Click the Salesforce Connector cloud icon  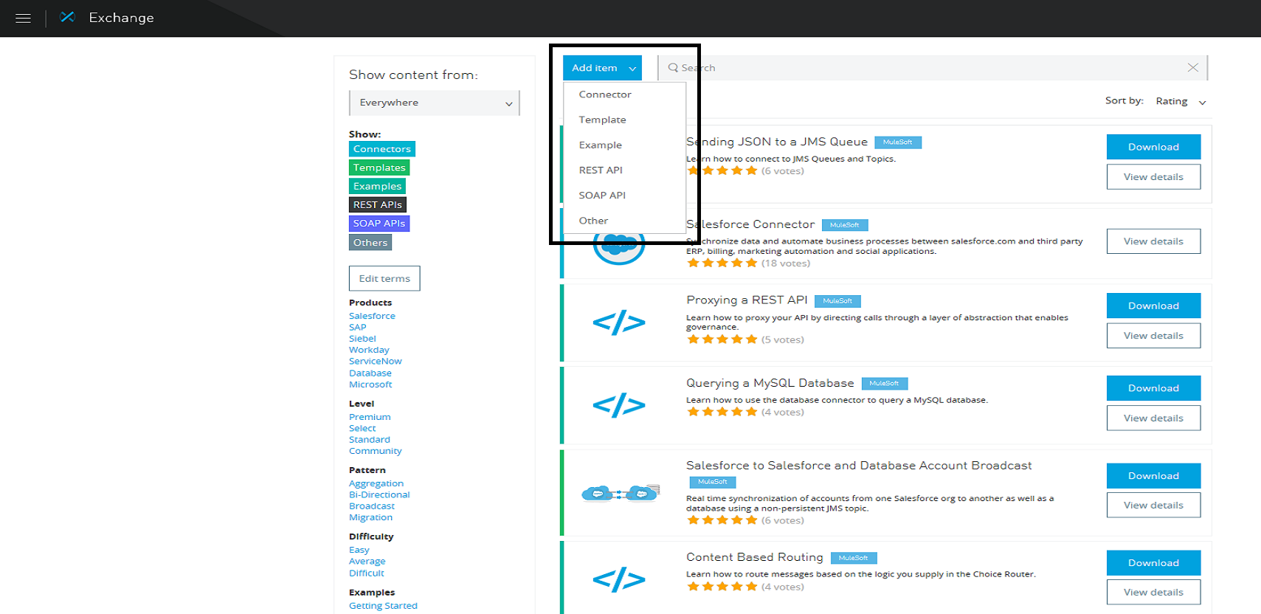(x=619, y=247)
